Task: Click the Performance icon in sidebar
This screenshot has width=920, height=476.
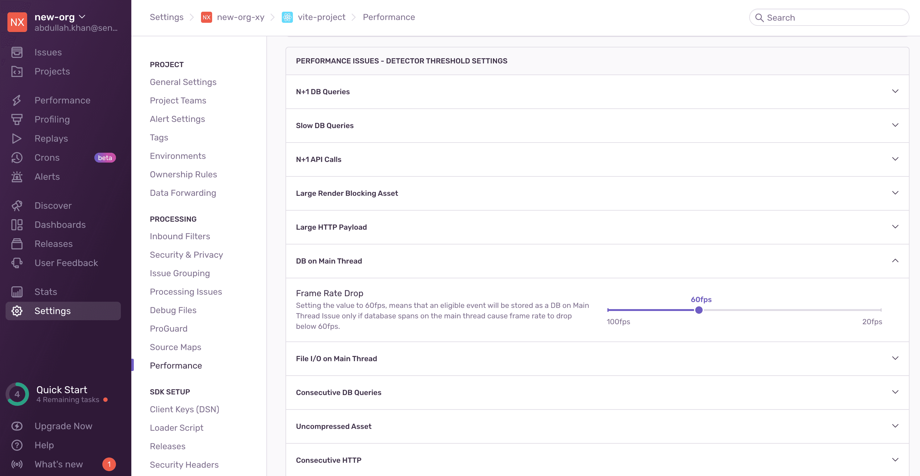Action: point(18,100)
